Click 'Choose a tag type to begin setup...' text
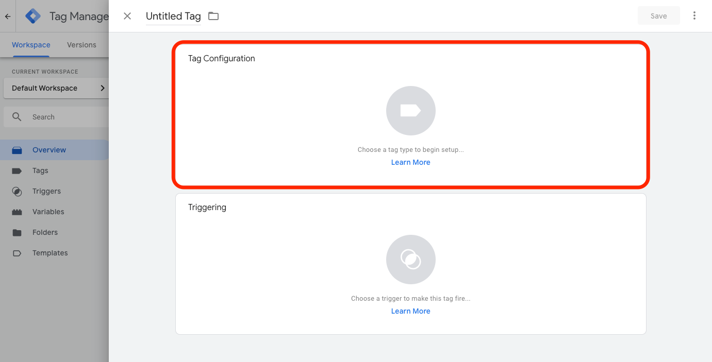712x362 pixels. coord(411,150)
